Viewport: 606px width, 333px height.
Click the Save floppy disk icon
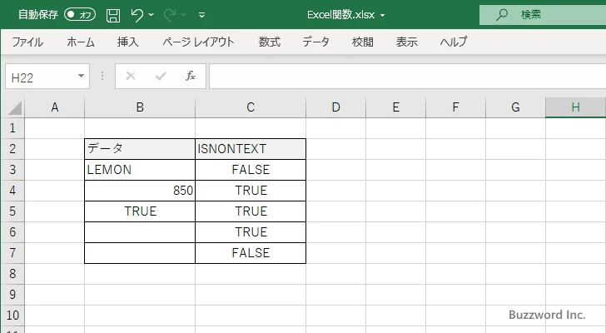tap(113, 15)
